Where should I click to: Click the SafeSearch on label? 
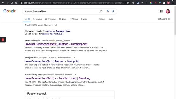click(x=164, y=19)
